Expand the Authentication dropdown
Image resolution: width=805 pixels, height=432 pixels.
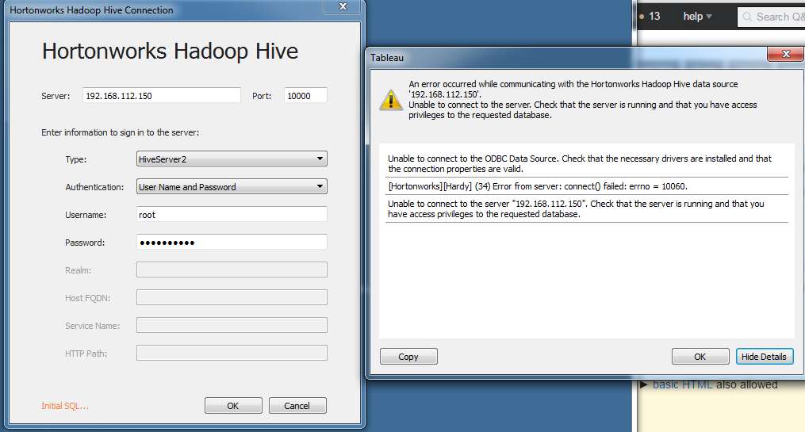click(232, 187)
